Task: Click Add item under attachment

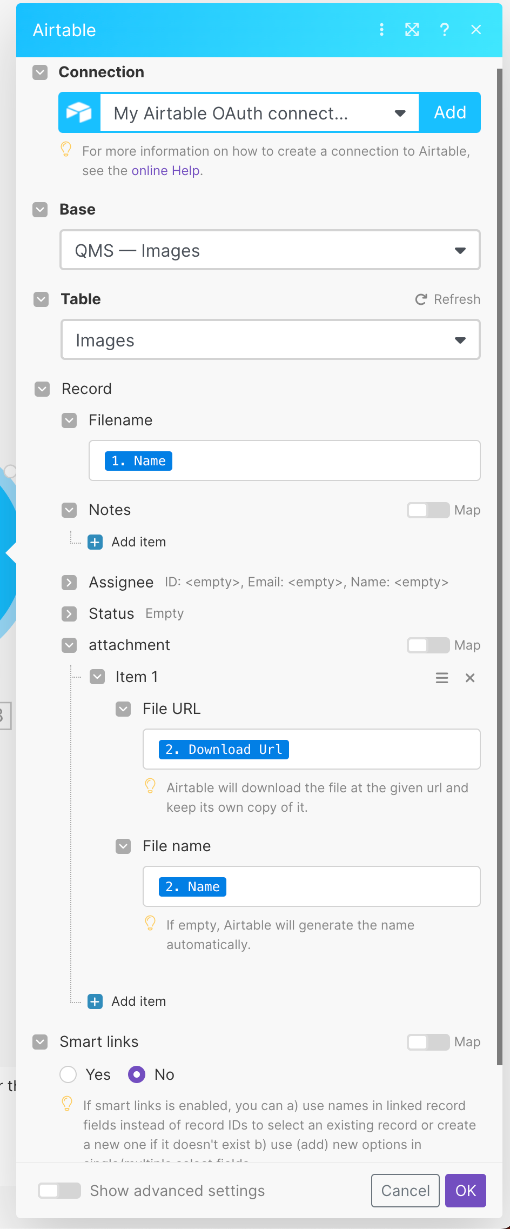Action: point(139,1001)
